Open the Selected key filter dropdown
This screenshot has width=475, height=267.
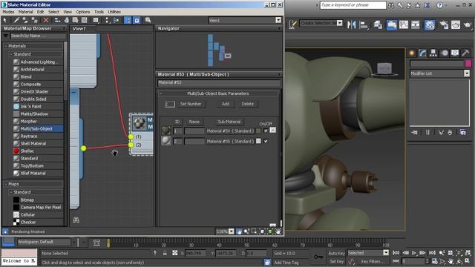(x=386, y=252)
